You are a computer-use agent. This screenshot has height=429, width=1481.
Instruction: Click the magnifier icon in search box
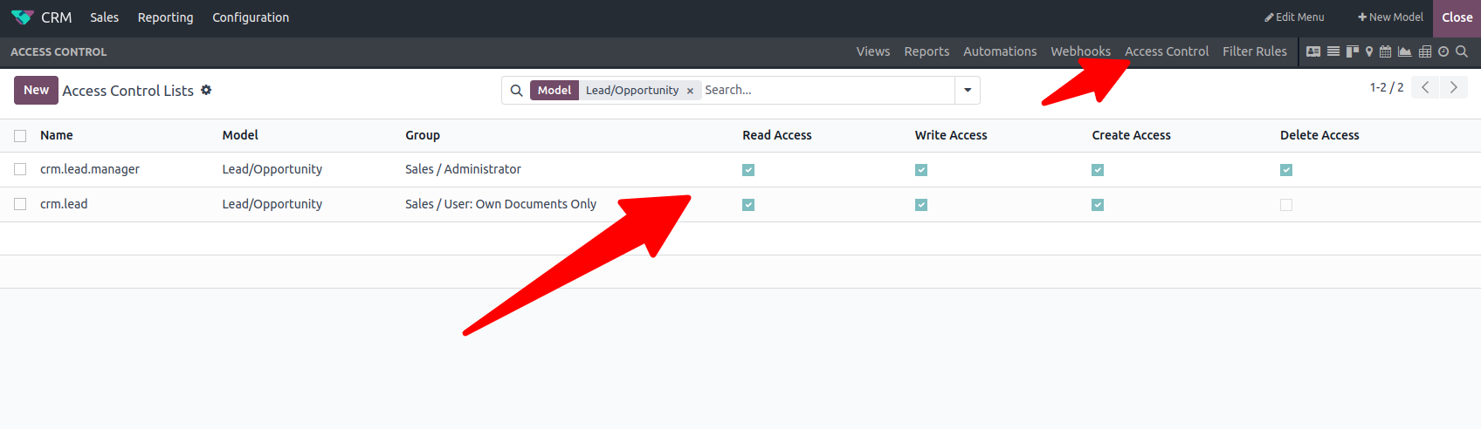[517, 91]
